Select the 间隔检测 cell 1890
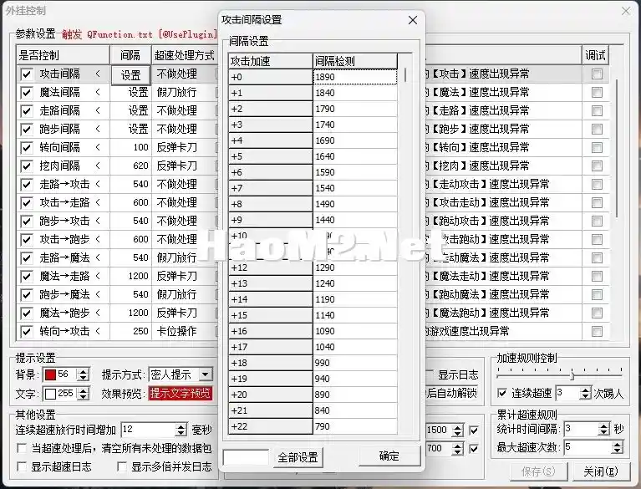Viewport: 641px width, 489px height. pyautogui.click(x=355, y=77)
